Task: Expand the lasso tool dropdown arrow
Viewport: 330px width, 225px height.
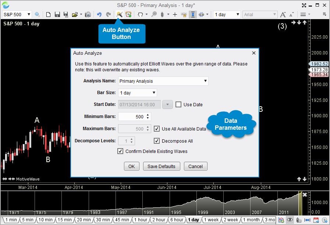Action: (146, 14)
